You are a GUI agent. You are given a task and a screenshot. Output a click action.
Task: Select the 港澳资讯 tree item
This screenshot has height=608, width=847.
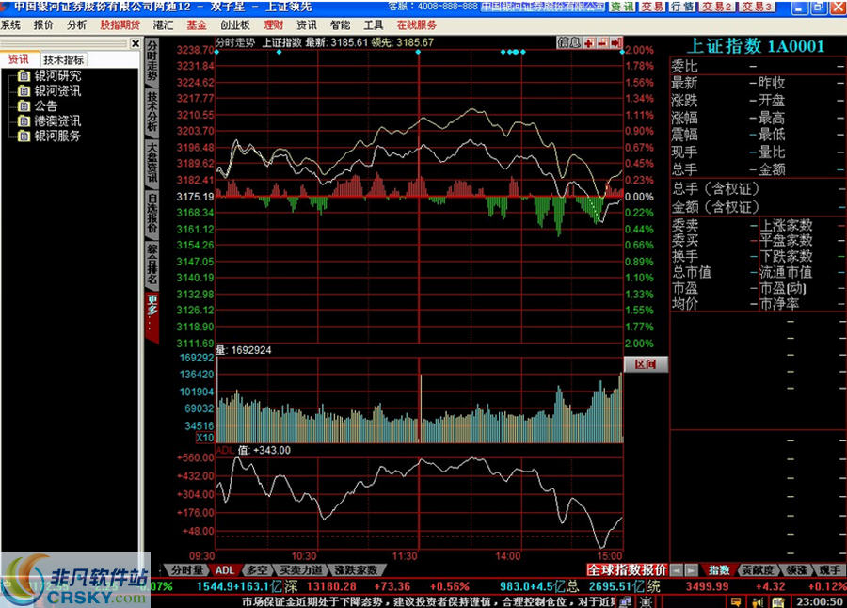click(57, 121)
